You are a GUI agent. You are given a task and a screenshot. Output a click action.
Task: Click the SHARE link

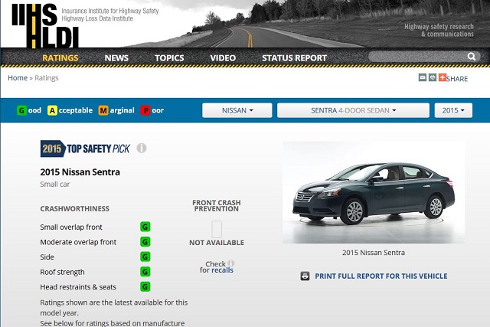457,79
